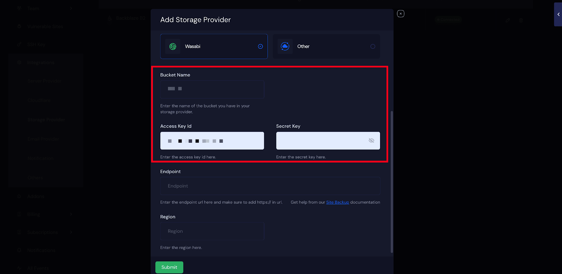The height and width of the screenshot is (274, 562).
Task: Click the Wasabi logo icon
Action: 173,46
